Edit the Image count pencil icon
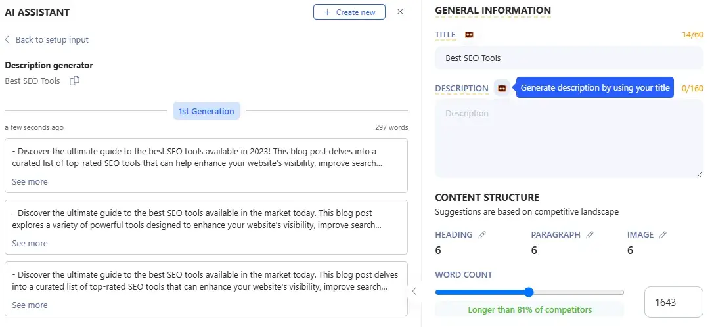The image size is (712, 327). tap(663, 234)
